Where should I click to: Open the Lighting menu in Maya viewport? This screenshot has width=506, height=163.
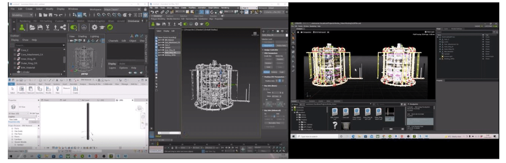[94, 37]
